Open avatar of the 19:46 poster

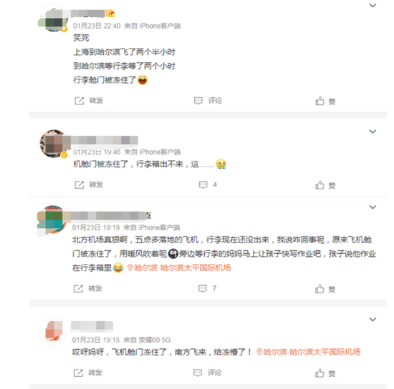pyautogui.click(x=53, y=144)
